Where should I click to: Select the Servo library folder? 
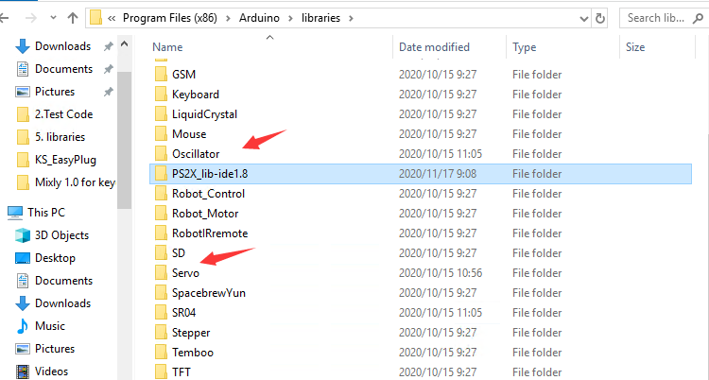pyautogui.click(x=185, y=273)
